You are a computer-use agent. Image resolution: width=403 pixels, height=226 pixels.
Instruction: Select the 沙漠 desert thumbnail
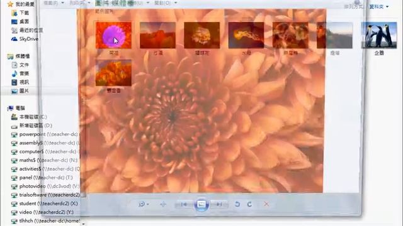[x=158, y=35]
